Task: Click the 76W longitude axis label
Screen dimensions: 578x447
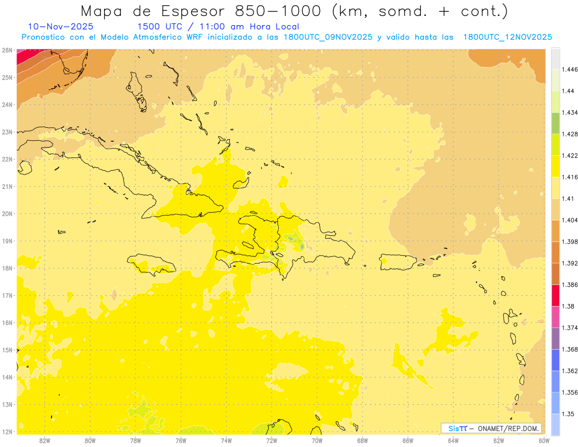Action: click(181, 440)
